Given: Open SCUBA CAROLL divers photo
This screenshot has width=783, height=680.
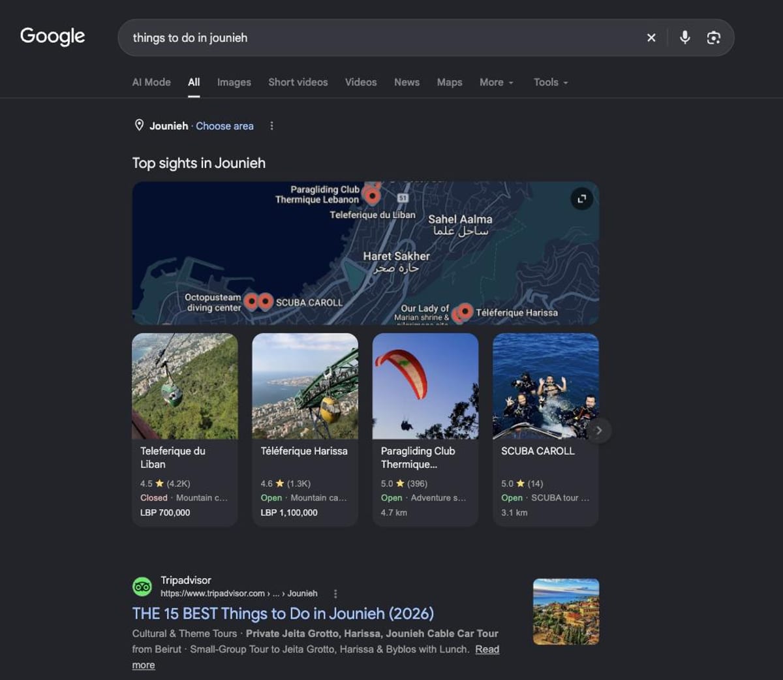Looking at the screenshot, I should (x=545, y=386).
